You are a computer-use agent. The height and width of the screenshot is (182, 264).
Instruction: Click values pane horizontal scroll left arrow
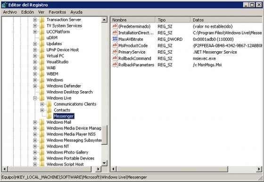[x=113, y=169]
